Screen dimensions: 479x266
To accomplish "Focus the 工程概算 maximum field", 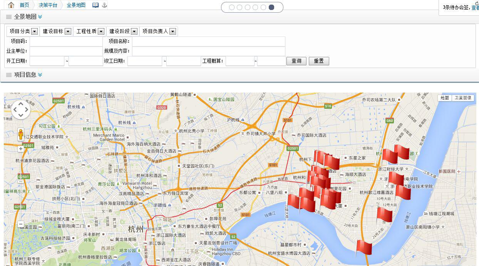I will pos(271,61).
